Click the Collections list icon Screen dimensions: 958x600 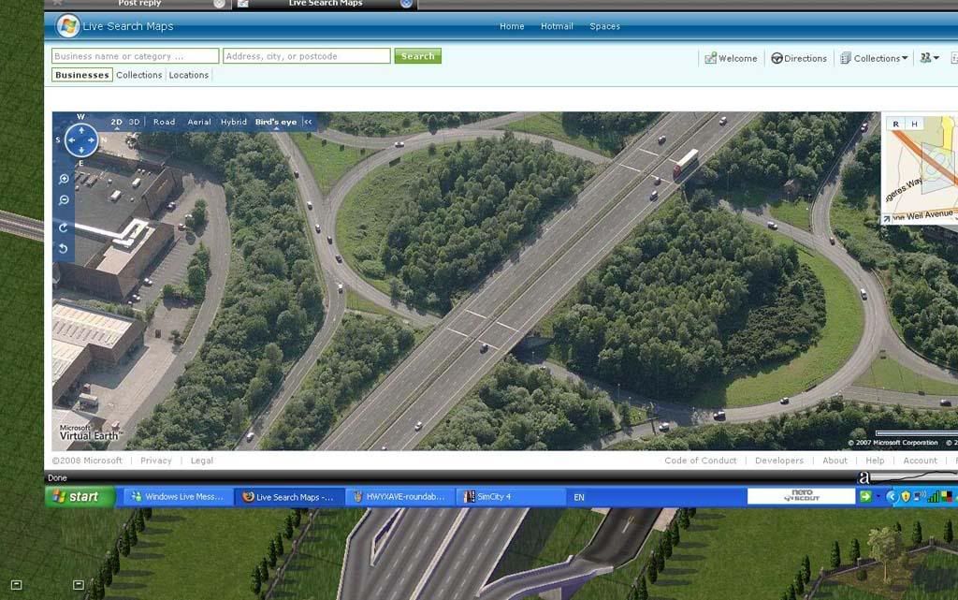coord(846,58)
